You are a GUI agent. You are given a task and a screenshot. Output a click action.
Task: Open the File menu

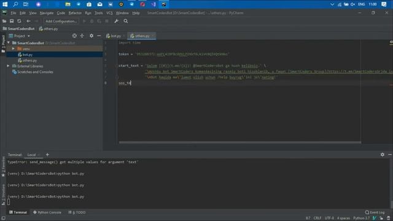point(13,13)
